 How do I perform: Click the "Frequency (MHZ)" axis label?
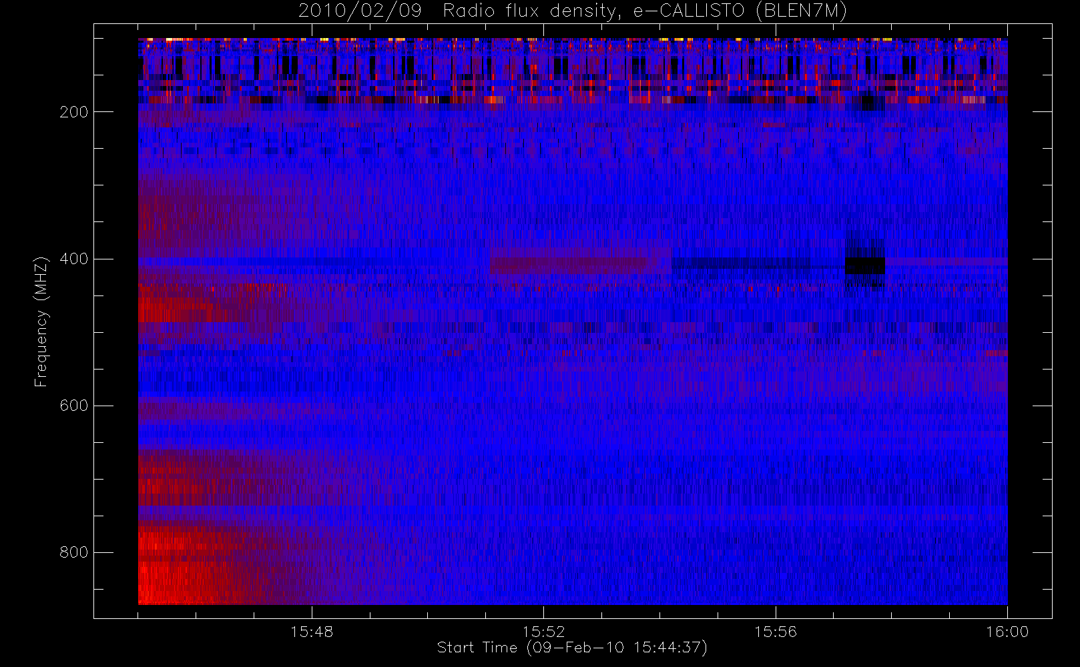point(41,321)
